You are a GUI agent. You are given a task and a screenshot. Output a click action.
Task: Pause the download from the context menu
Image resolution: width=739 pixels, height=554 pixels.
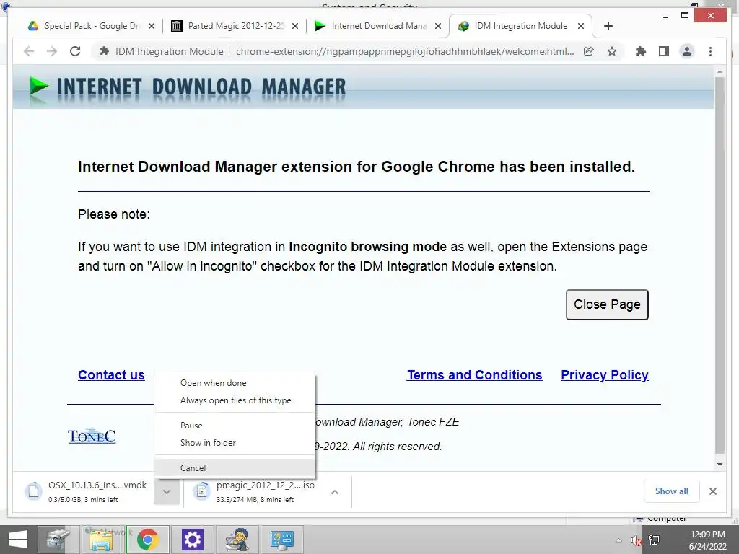235,426
